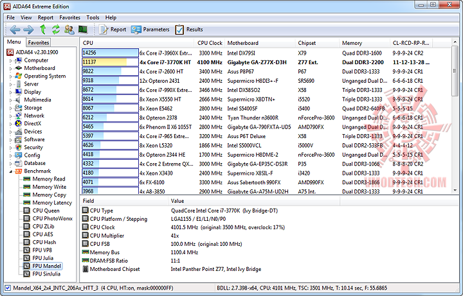
Task: Expand the Network tree node
Action: 11,116
